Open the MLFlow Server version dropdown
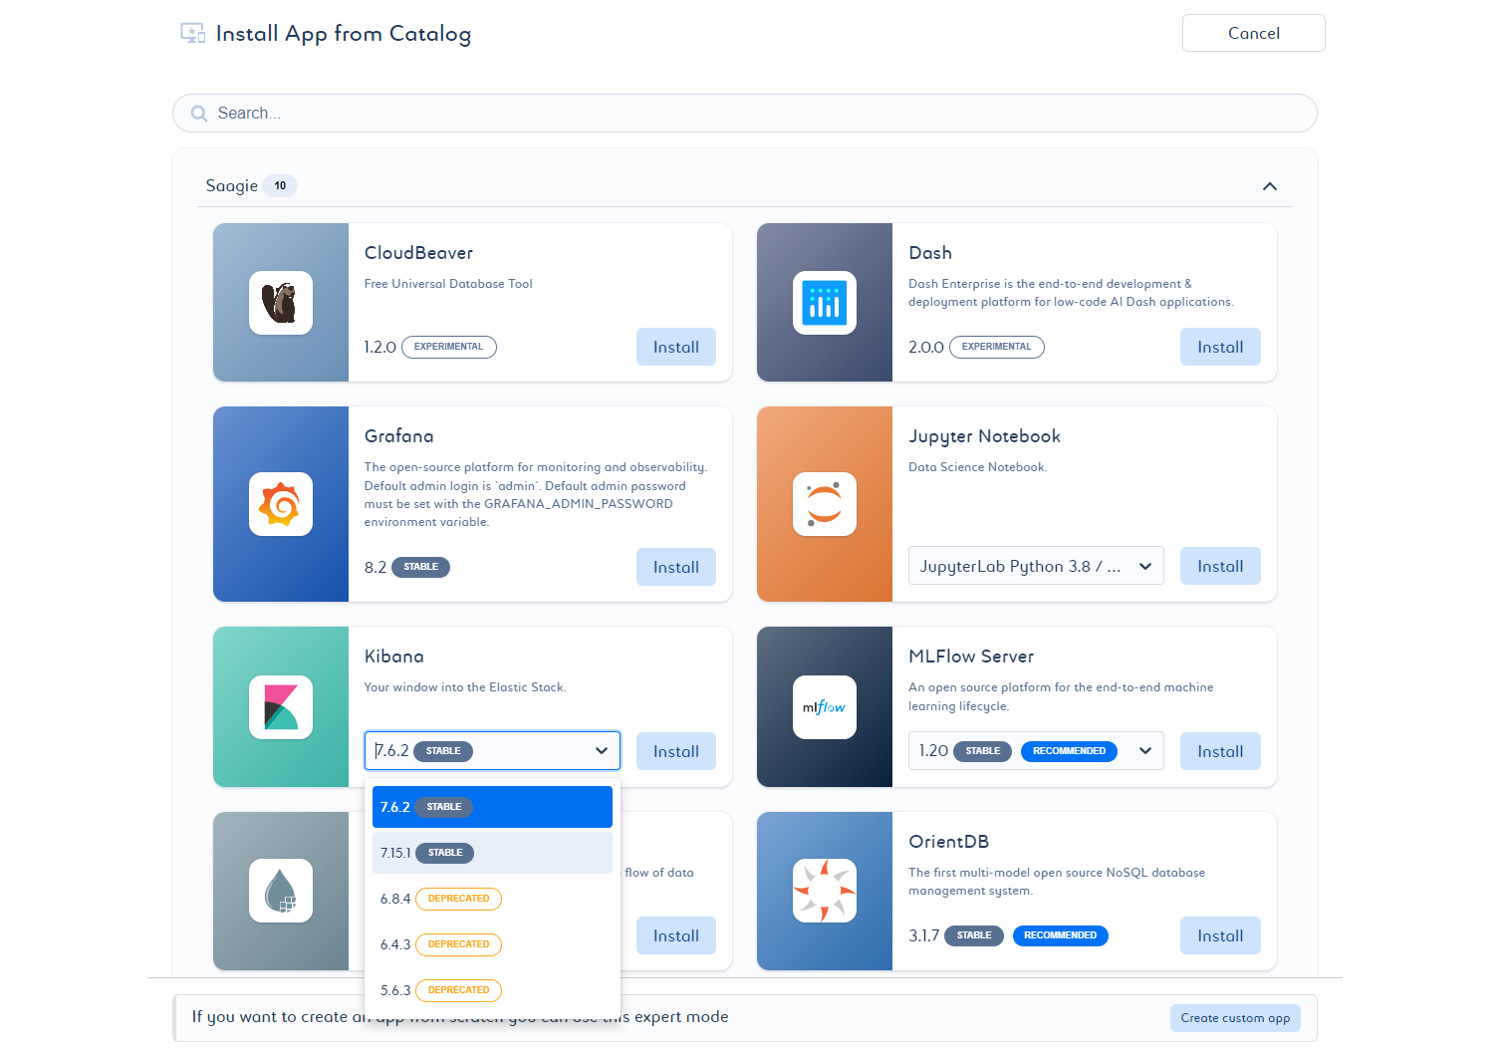The height and width of the screenshot is (1054, 1507). [x=1036, y=751]
